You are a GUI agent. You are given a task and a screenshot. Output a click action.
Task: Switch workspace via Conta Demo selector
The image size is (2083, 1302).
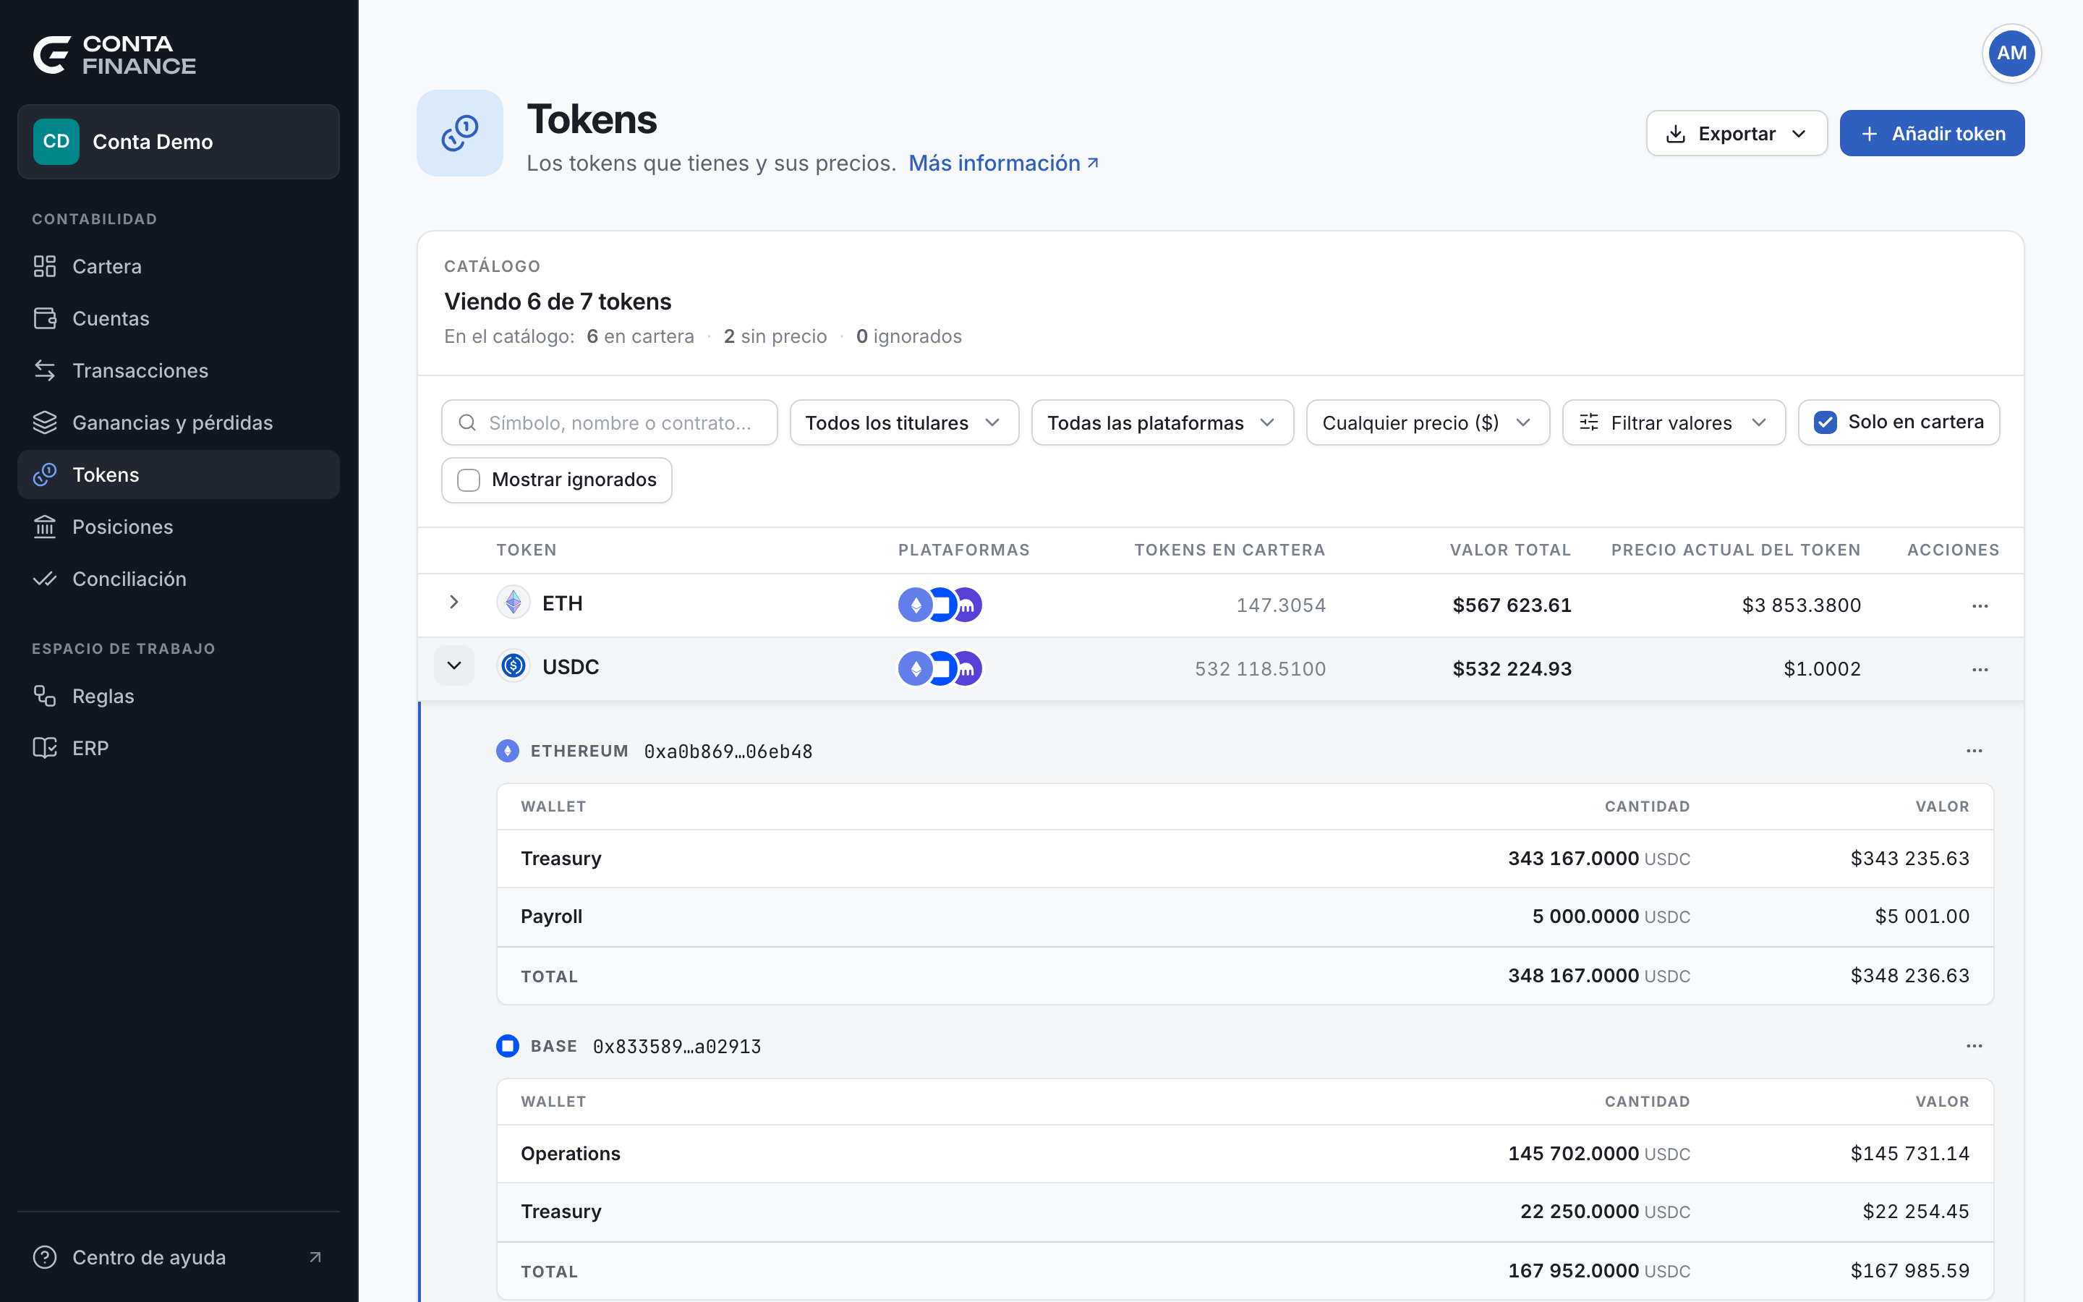click(178, 142)
